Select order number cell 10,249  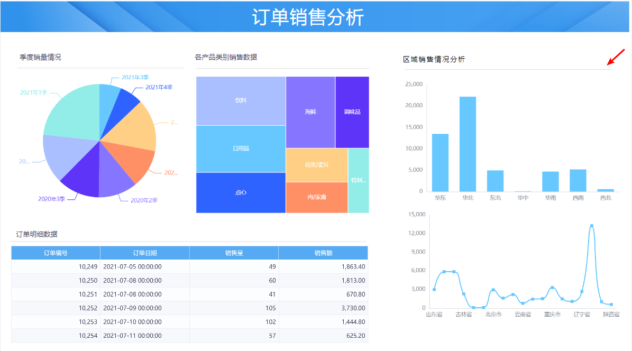click(56, 267)
